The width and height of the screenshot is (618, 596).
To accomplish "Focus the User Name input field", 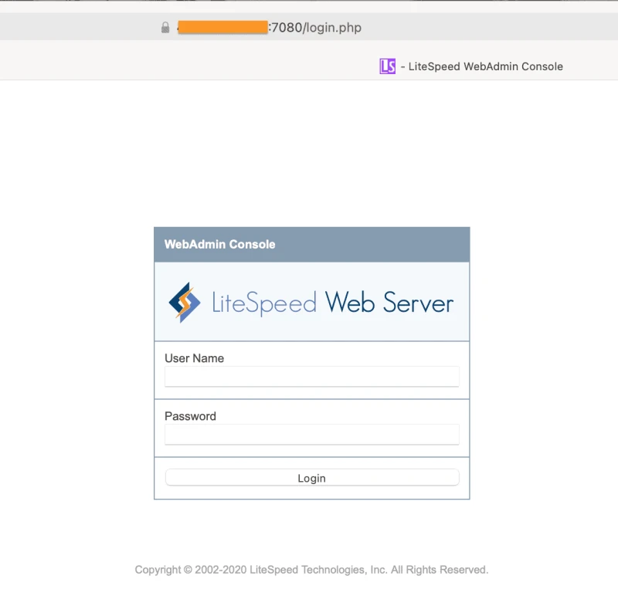I will click(x=312, y=377).
